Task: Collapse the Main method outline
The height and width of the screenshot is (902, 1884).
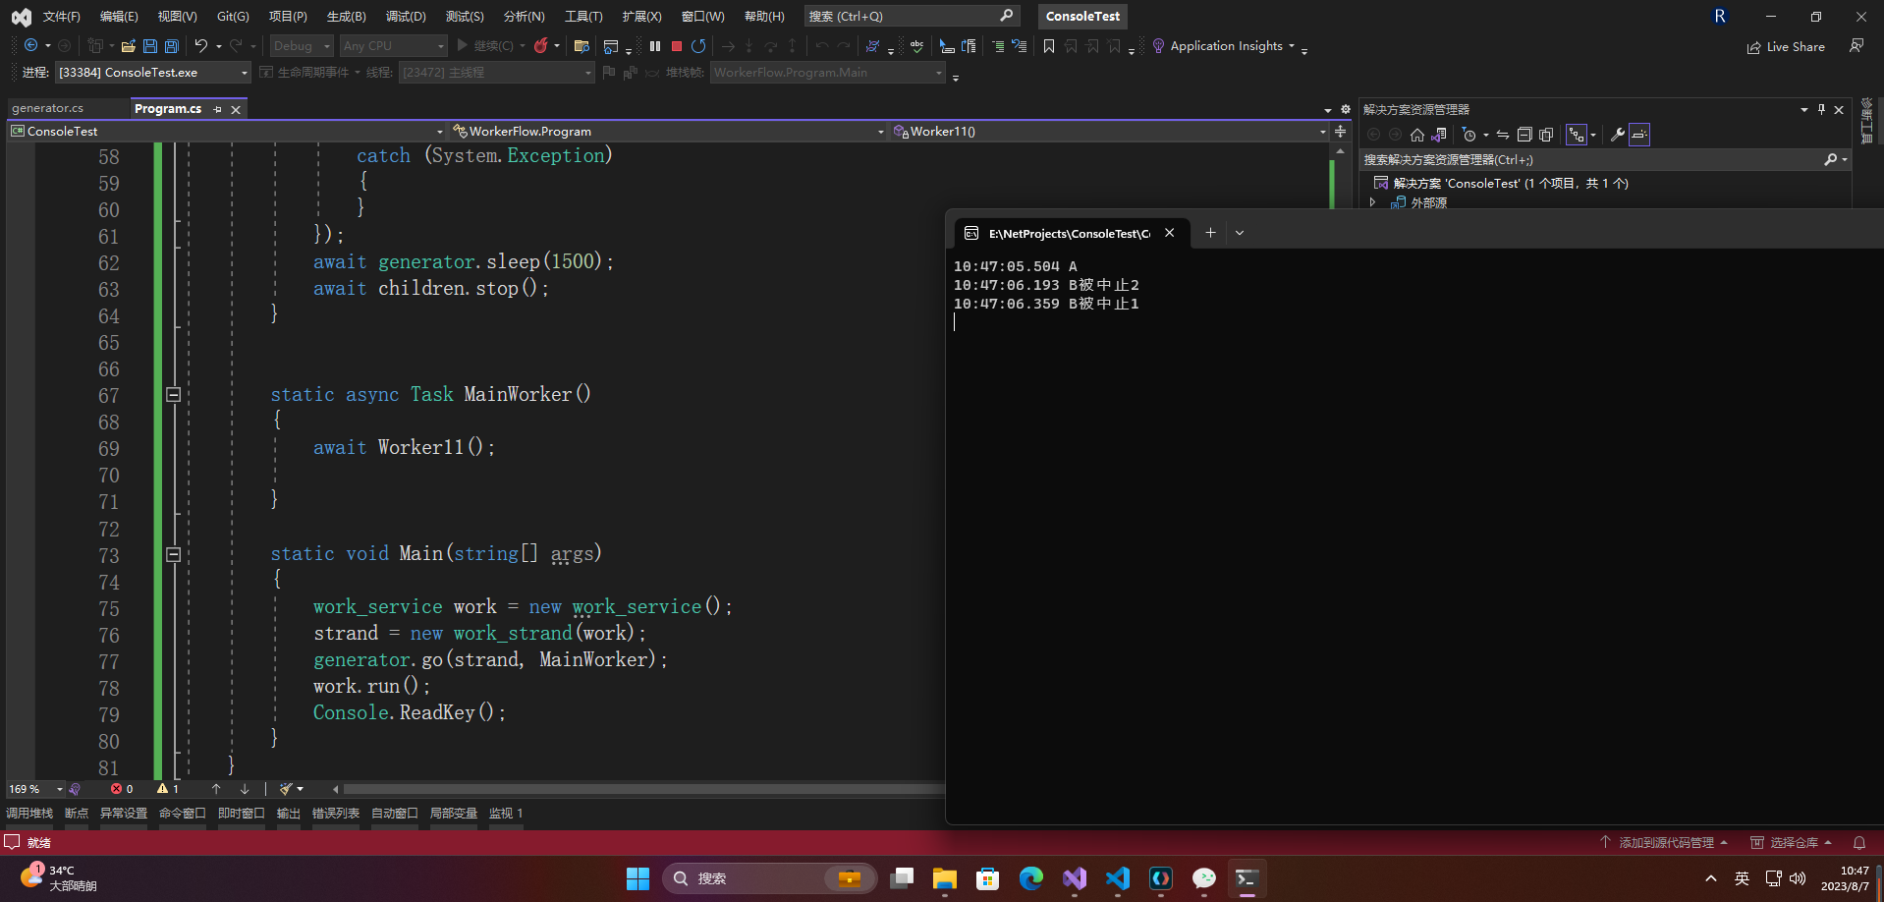Action: click(174, 554)
